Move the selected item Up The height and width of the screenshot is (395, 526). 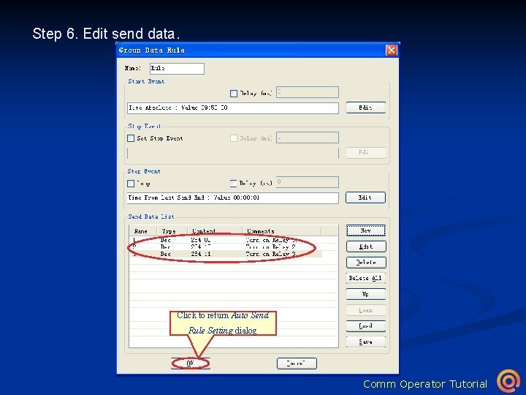point(366,294)
